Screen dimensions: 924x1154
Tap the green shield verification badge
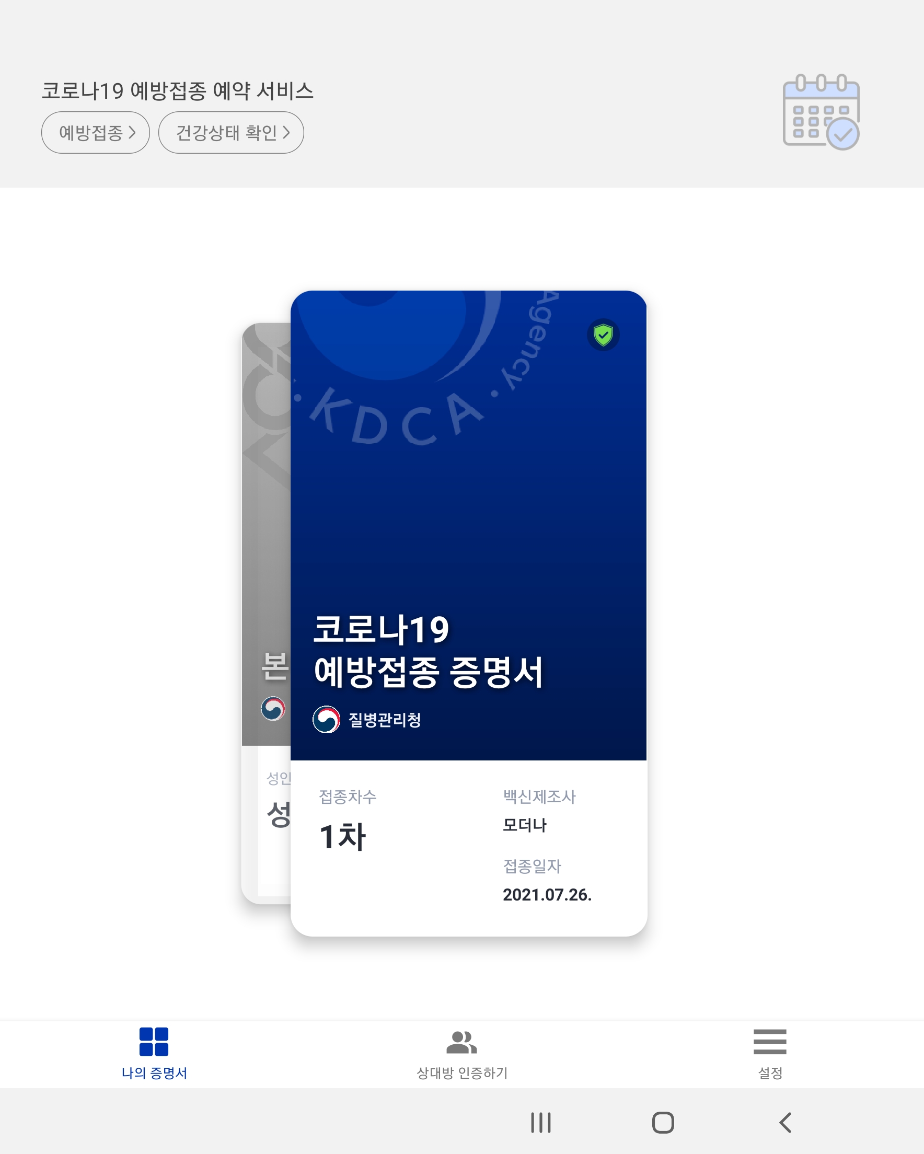pos(603,334)
